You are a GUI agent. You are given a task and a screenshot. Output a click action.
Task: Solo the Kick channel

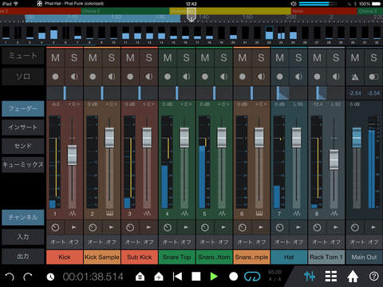74,57
